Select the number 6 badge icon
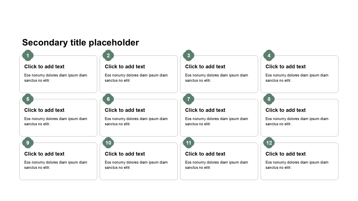Viewport: 358px width, 201px height. pyautogui.click(x=108, y=99)
